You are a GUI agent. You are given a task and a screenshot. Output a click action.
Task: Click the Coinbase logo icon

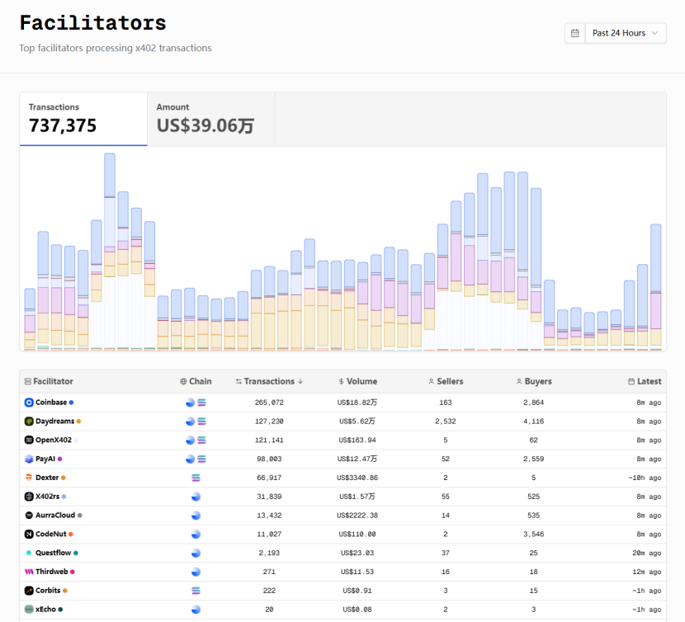click(x=29, y=403)
